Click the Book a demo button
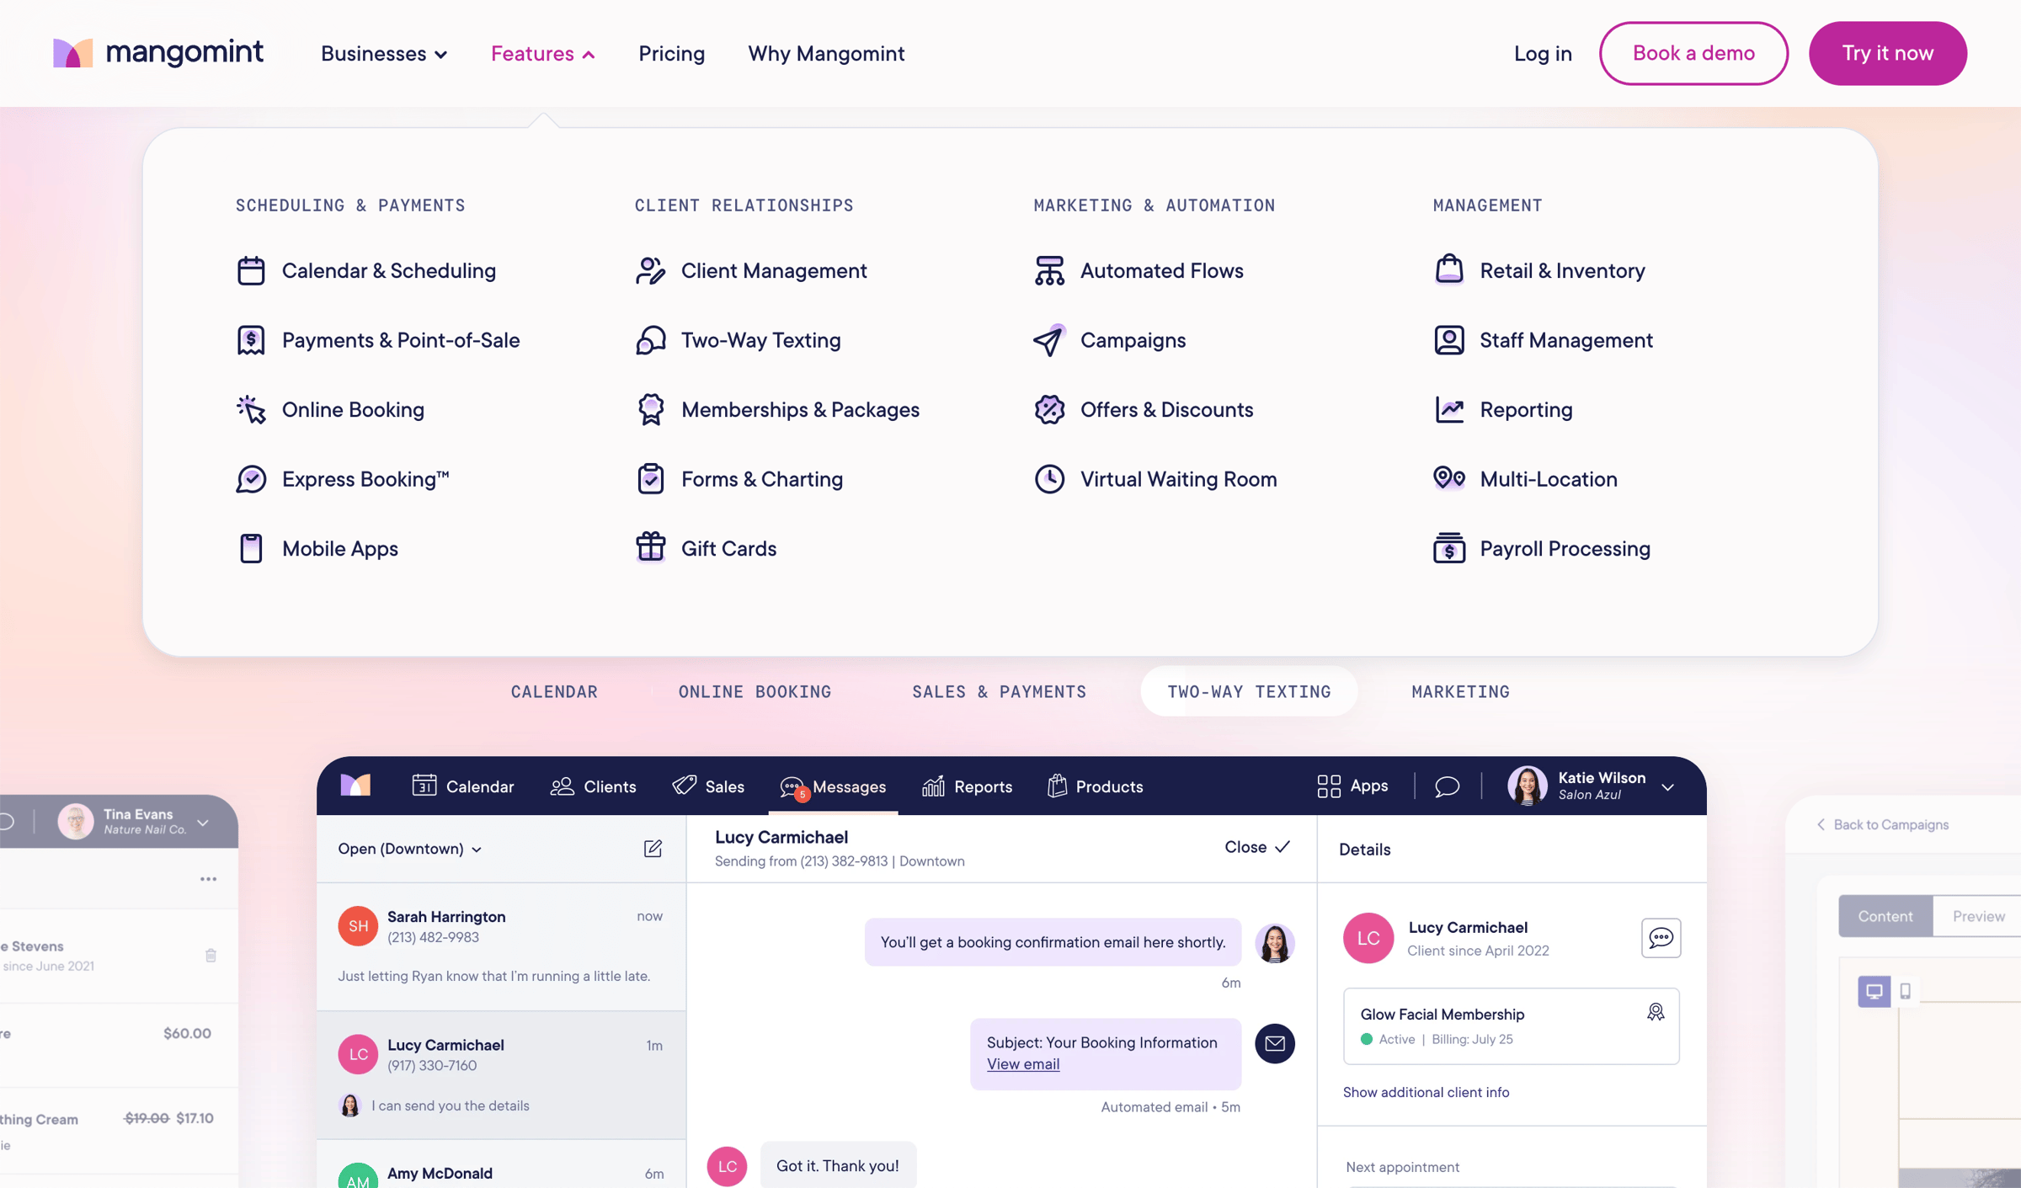 click(1693, 53)
